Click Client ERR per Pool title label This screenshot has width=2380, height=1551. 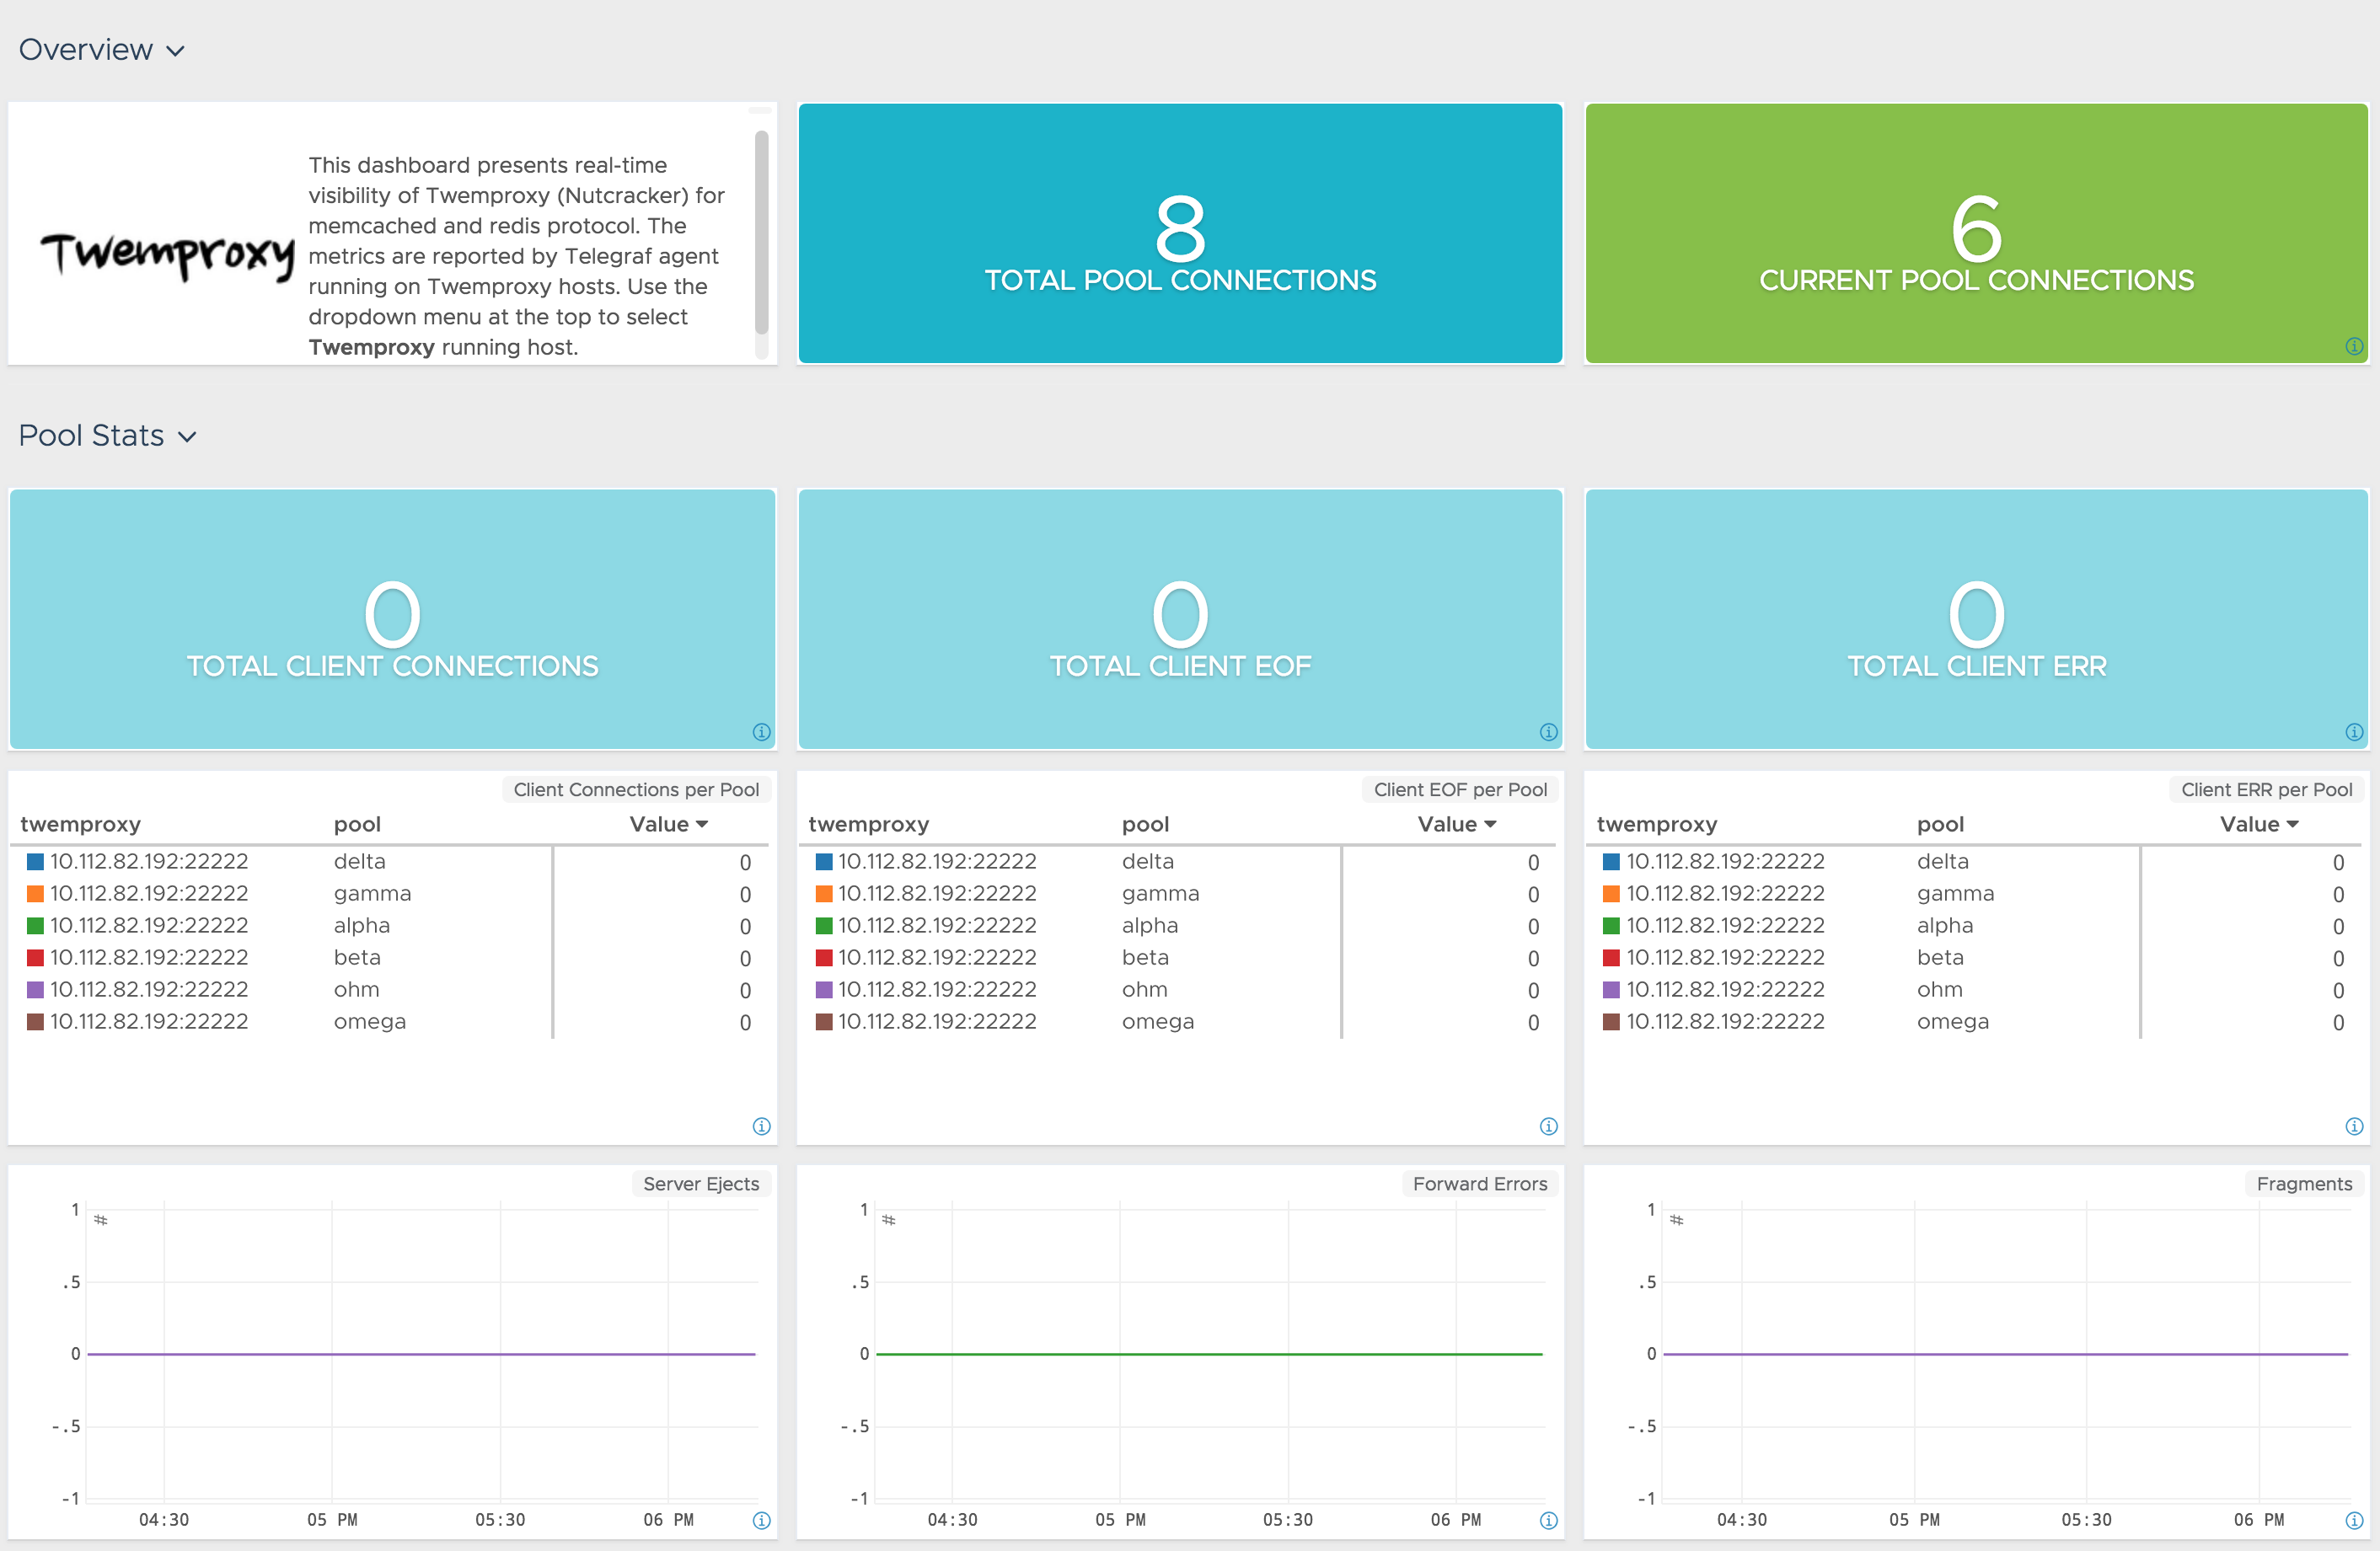coord(2266,789)
